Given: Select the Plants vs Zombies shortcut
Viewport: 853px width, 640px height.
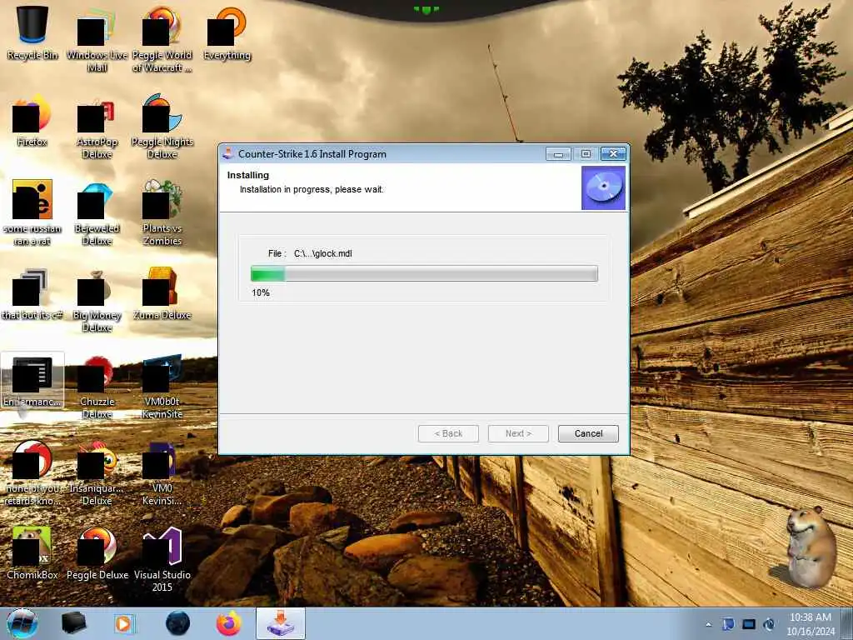Looking at the screenshot, I should pos(162,213).
